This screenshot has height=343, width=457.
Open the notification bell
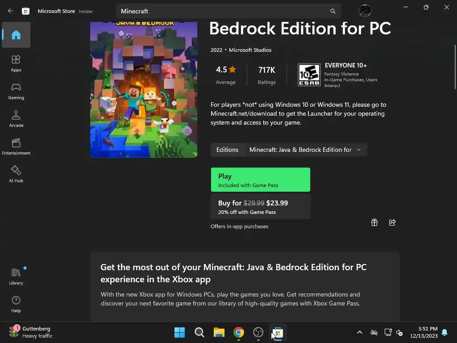point(445,332)
